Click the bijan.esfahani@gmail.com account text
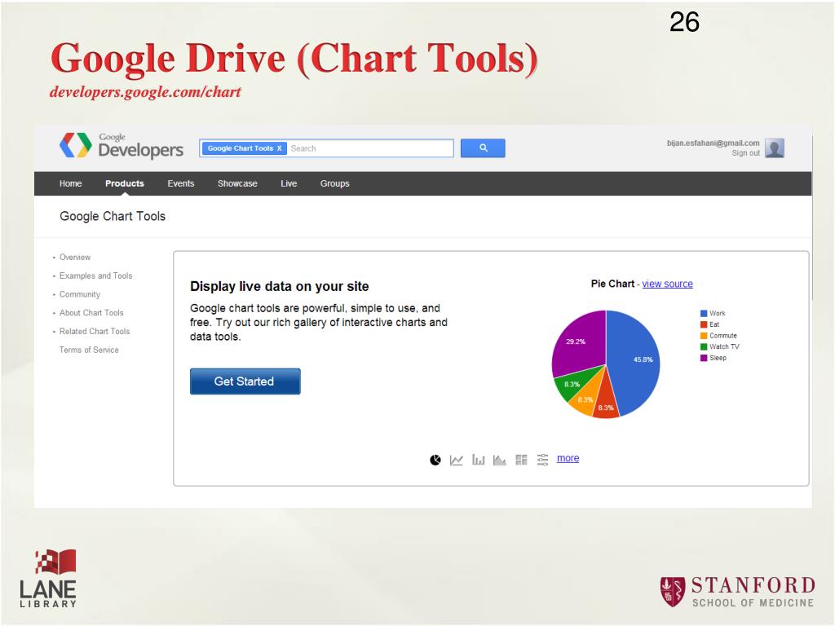The height and width of the screenshot is (626, 835). point(713,143)
